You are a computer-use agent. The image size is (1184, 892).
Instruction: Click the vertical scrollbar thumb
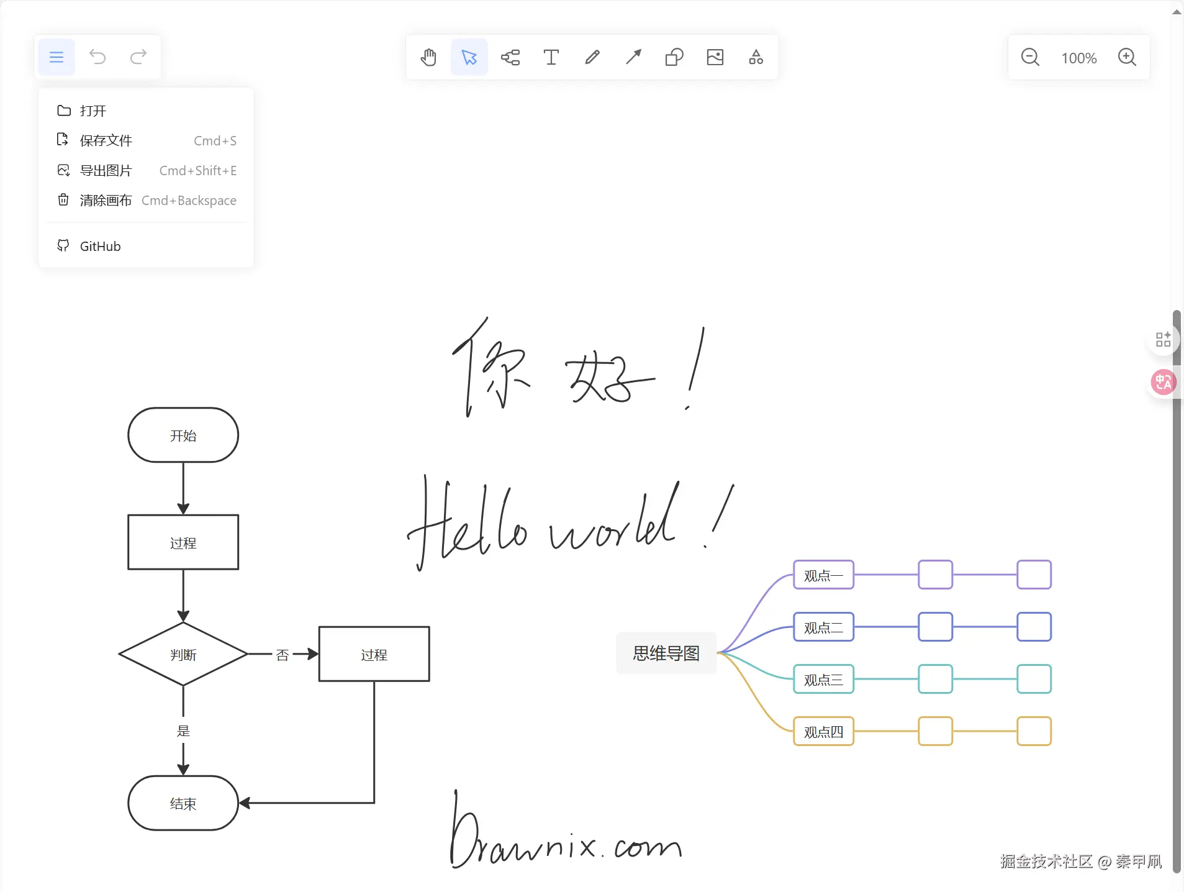1177,591
